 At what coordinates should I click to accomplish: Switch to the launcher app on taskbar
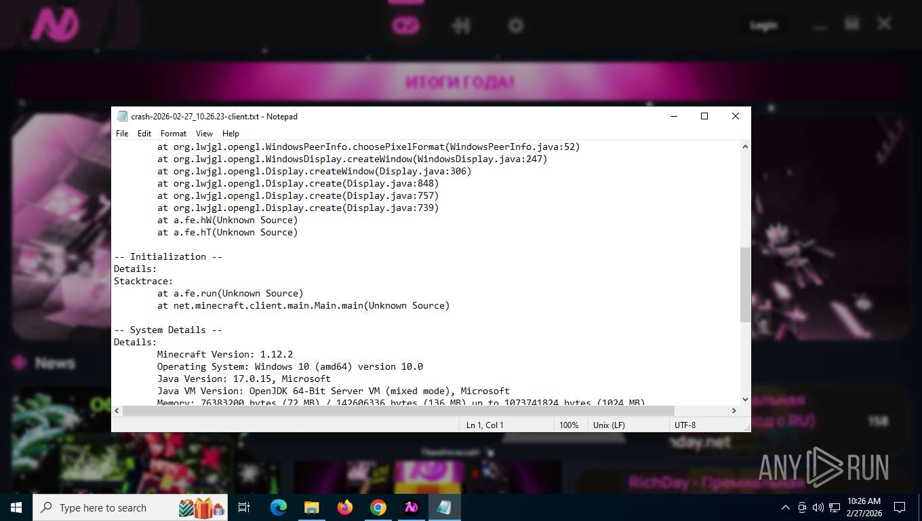(x=412, y=507)
